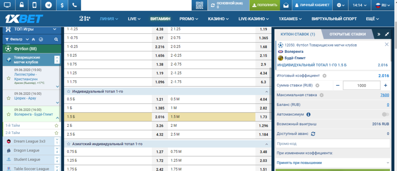Click gear next to Итоговый коэффициент
Screen dimensions: 397x171
coord(324,76)
